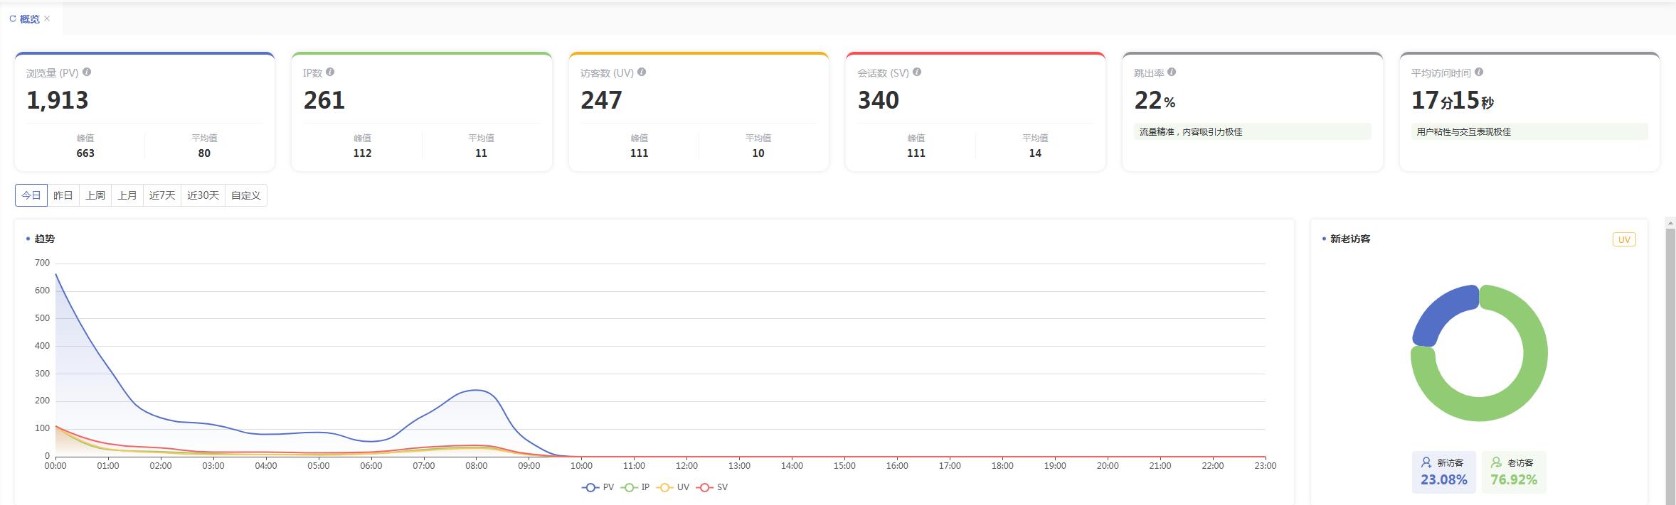Switch to the 近7天 range
This screenshot has height=505, width=1676.
coord(162,195)
